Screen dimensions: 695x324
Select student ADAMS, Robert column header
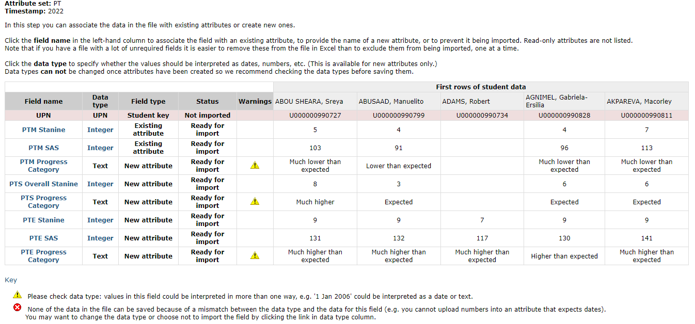[482, 101]
